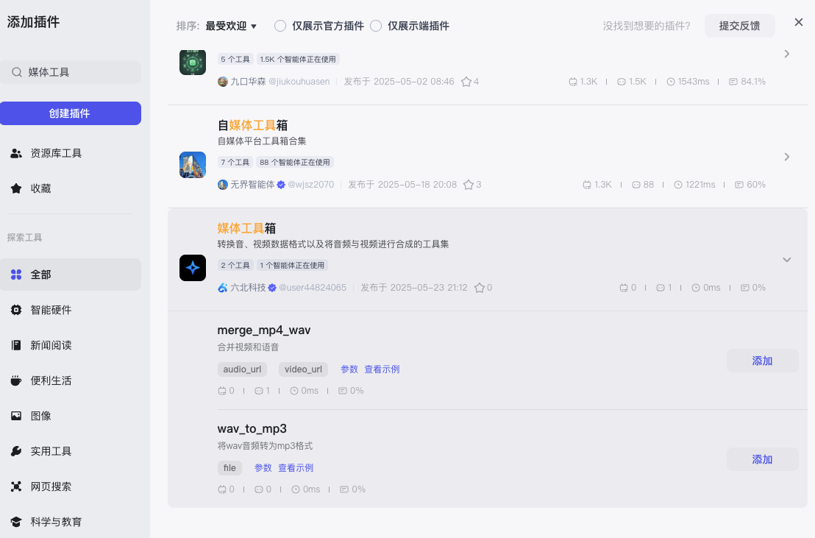Viewport: 815px width, 538px height.
Task: Open the 网页搜索 category
Action: tap(49, 486)
